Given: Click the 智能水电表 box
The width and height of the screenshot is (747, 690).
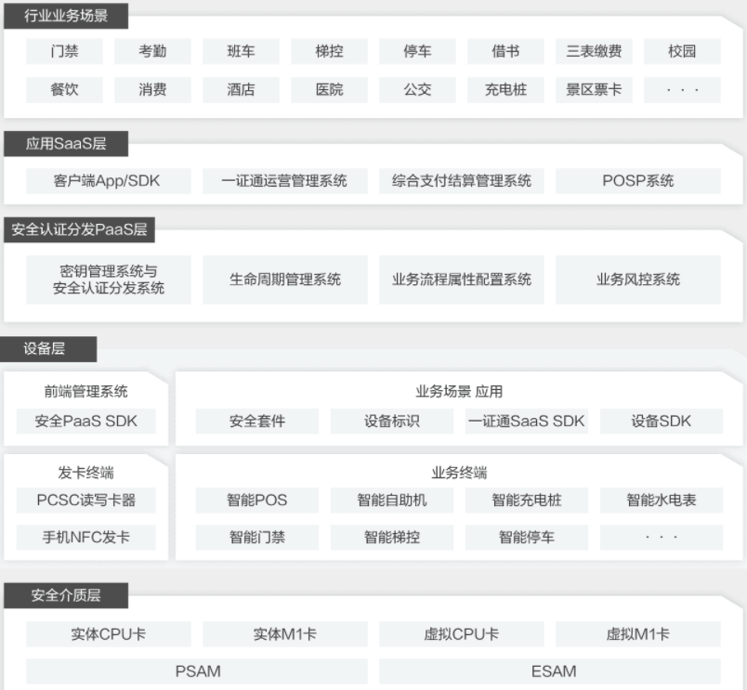Looking at the screenshot, I should [x=662, y=500].
